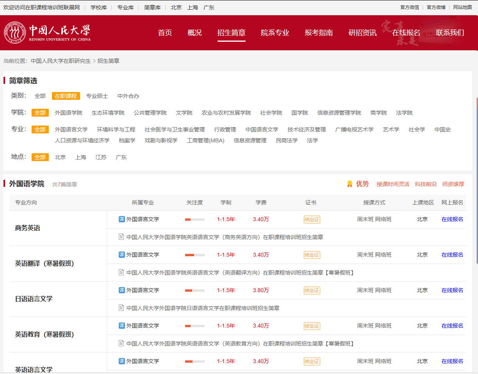
Task: Open 在线报名 in the main navigation
Action: click(x=406, y=33)
